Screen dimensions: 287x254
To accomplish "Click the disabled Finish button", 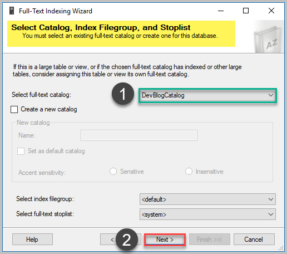I will point(210,240).
